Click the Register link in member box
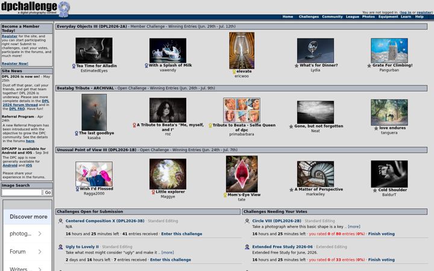 10,36
